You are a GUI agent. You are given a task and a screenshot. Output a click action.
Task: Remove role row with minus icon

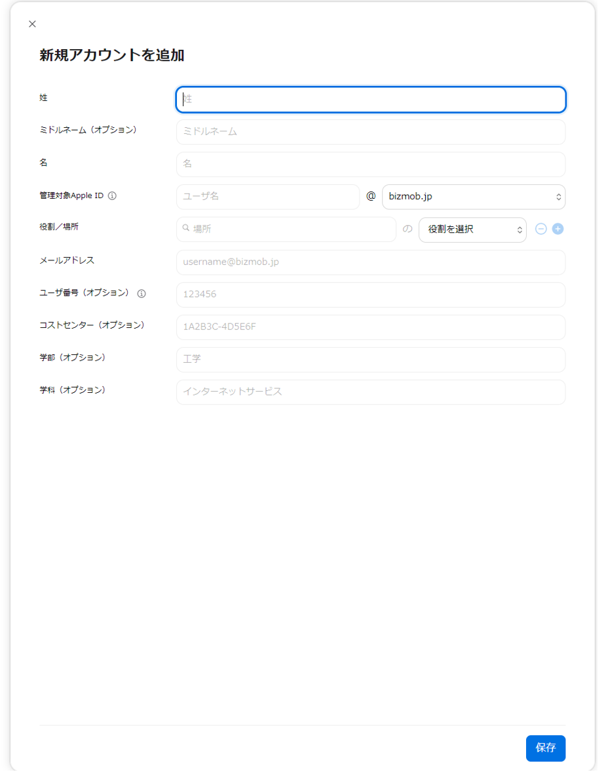541,230
